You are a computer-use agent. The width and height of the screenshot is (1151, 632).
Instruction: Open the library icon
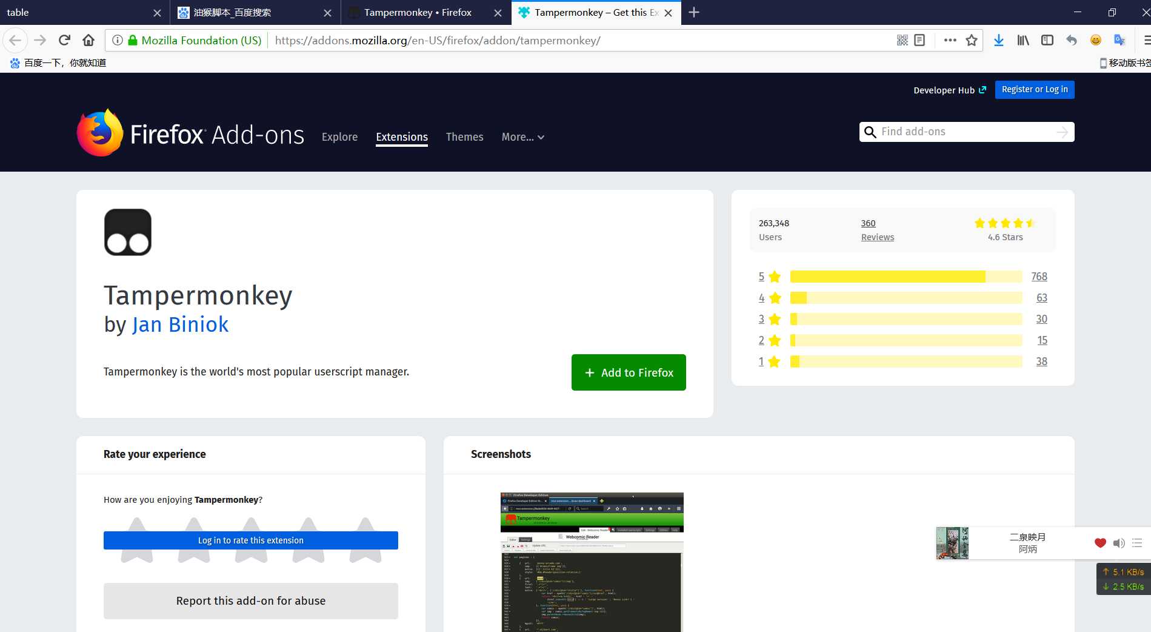[1023, 41]
